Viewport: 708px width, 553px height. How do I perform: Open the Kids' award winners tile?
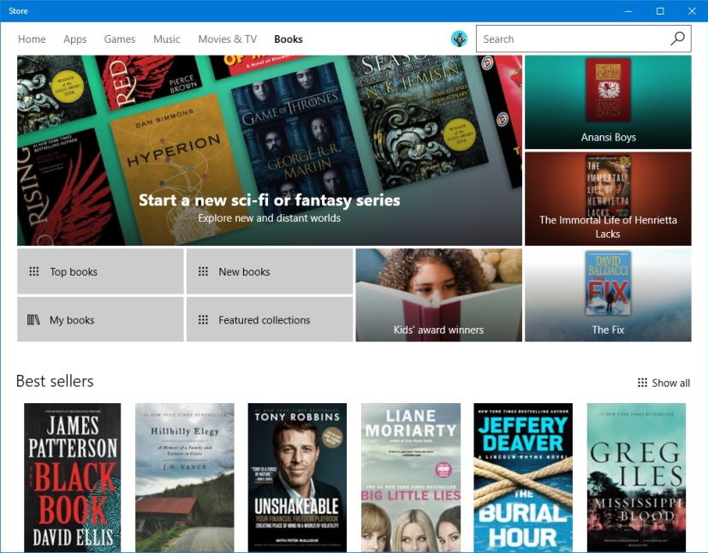439,294
